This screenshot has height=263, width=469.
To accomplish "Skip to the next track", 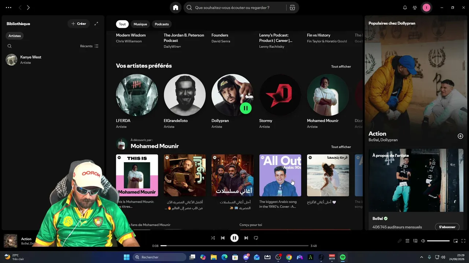I will coord(246,238).
